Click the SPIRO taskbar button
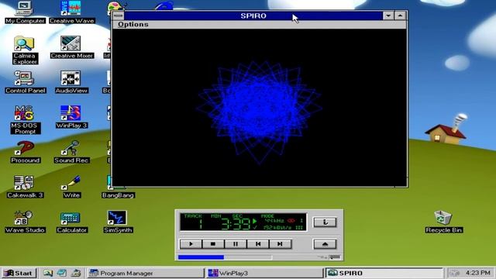The image size is (496, 279). [384, 273]
